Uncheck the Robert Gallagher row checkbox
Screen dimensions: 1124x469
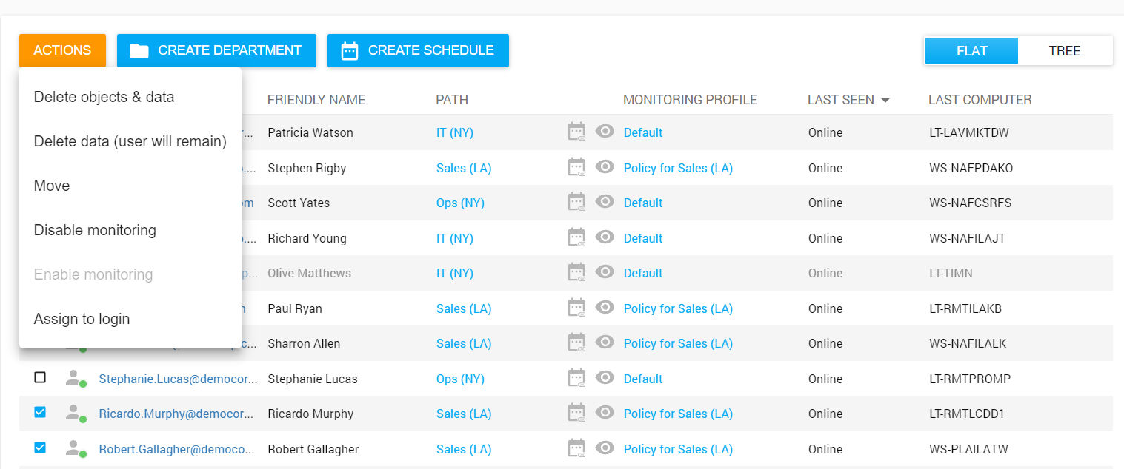pyautogui.click(x=40, y=448)
